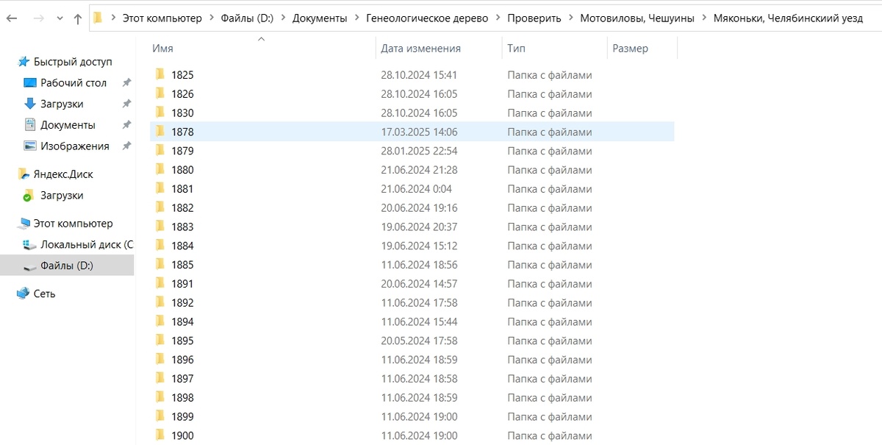Click Этот компьютер in address bar
Image resolution: width=882 pixels, height=445 pixels.
[162, 18]
